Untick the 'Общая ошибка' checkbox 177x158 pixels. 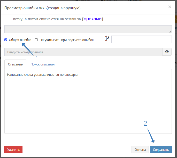(6, 40)
